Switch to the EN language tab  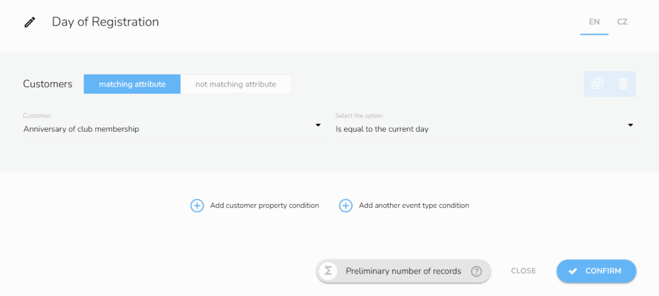click(594, 22)
